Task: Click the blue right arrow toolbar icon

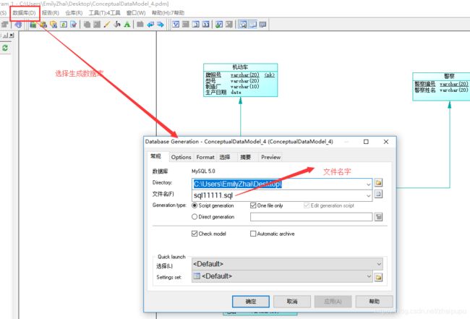Action: 161,25
